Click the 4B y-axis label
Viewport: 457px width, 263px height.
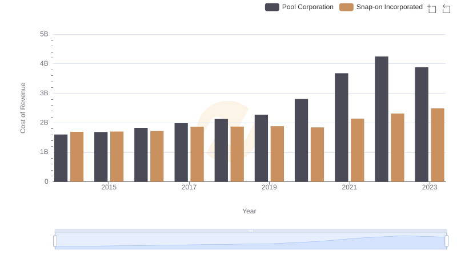44,63
